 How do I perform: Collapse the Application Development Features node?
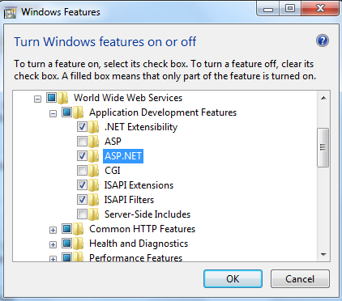point(53,114)
